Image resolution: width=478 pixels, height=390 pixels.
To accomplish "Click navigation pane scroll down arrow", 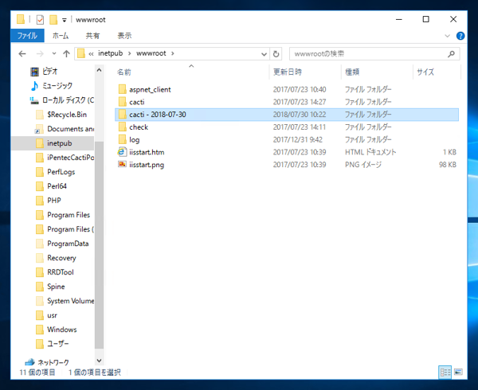I will 99,361.
